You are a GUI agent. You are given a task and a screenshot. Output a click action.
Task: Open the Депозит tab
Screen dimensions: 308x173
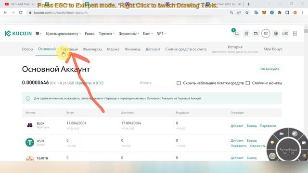(x=153, y=49)
